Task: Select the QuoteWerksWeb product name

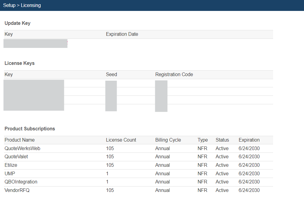Action: [x=22, y=149]
